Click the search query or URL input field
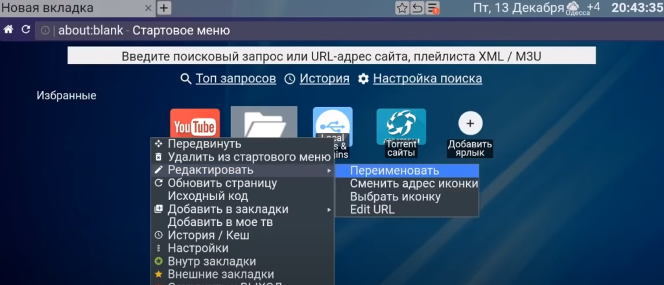 331,56
